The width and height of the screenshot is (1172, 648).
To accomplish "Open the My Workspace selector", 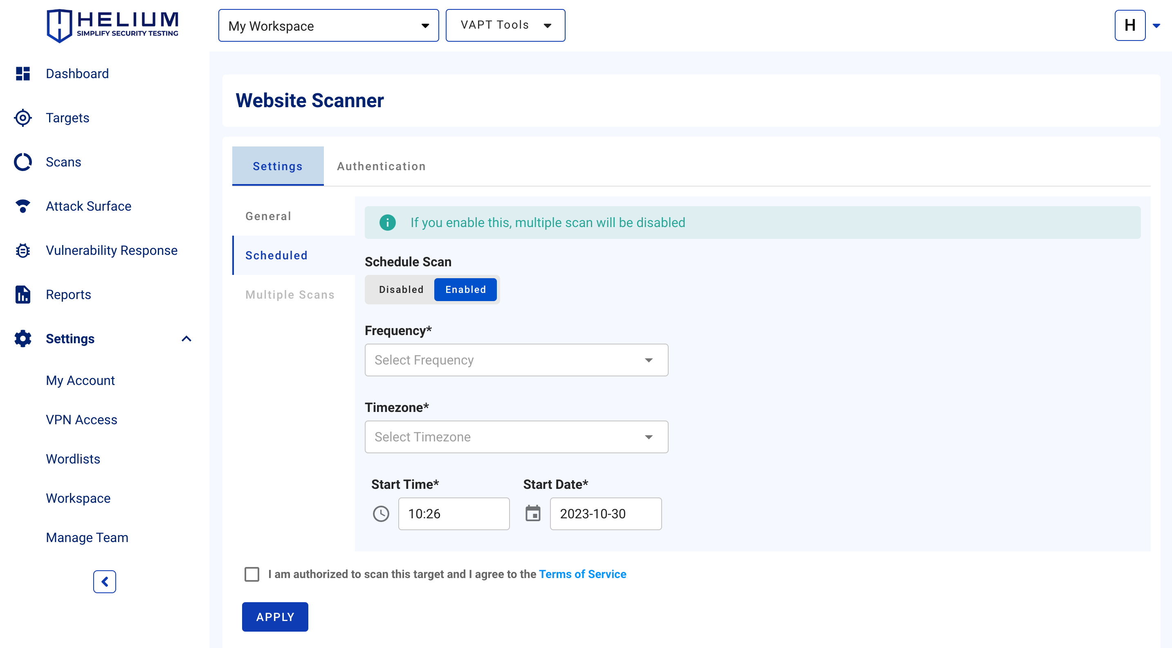I will point(328,26).
